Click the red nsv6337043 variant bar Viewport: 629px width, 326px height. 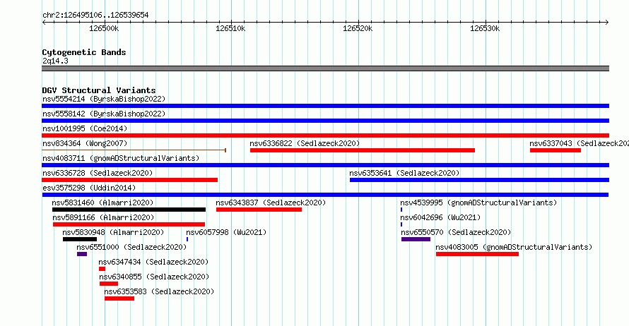click(555, 150)
